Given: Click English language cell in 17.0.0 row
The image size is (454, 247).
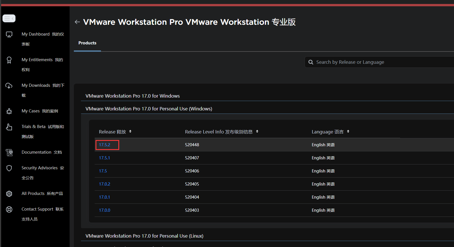Looking at the screenshot, I should tap(323, 210).
